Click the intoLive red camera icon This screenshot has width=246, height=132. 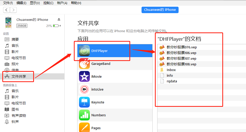tap(84, 89)
